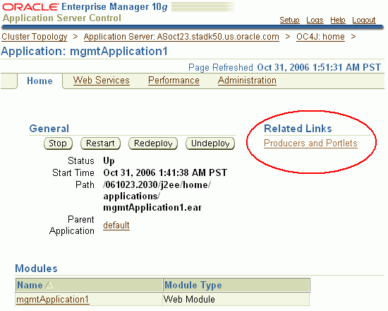This screenshot has height=311, width=388.
Task: Open the default parent application link
Action: pyautogui.click(x=116, y=225)
